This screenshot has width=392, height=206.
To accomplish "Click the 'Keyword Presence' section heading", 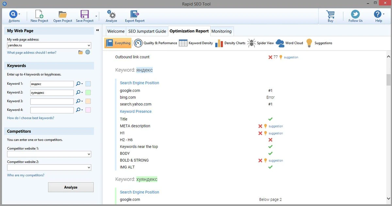I will (x=136, y=111).
